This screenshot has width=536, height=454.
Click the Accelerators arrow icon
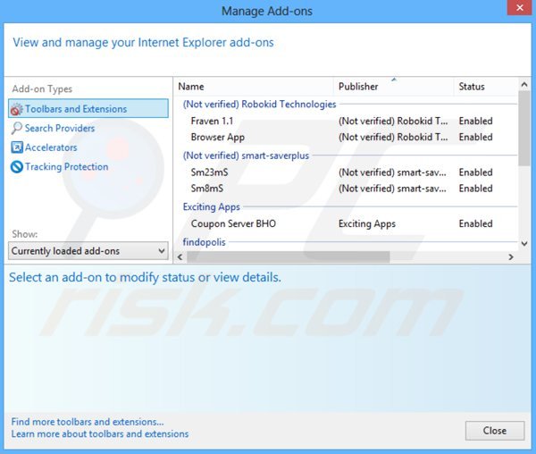click(x=17, y=147)
